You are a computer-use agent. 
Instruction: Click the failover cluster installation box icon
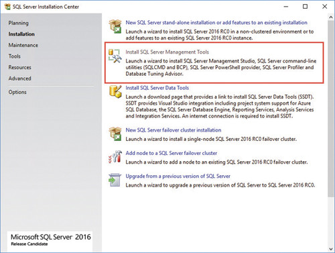click(115, 134)
